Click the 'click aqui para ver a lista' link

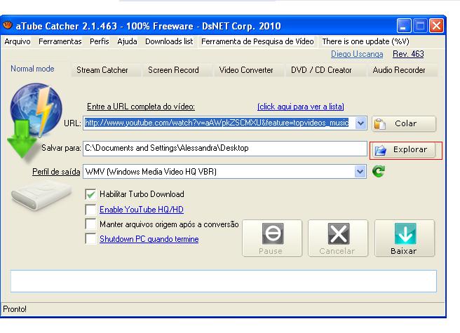[x=300, y=107]
